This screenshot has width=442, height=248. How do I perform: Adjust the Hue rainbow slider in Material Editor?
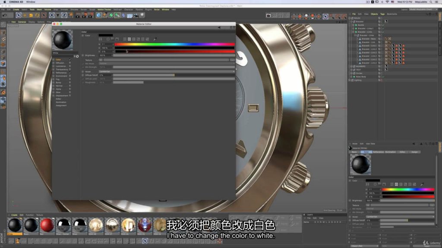175,44
